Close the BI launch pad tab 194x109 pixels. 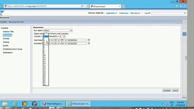tap(119, 6)
